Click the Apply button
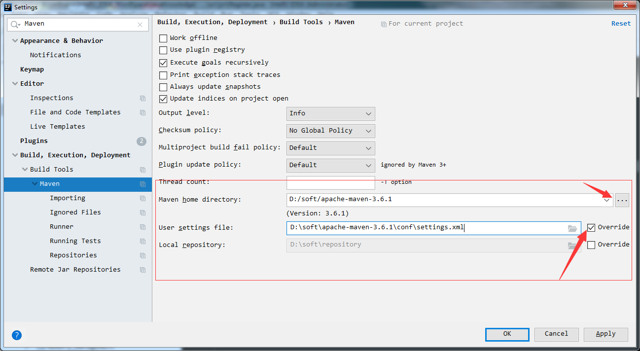Image resolution: width=640 pixels, height=351 pixels. 605,334
